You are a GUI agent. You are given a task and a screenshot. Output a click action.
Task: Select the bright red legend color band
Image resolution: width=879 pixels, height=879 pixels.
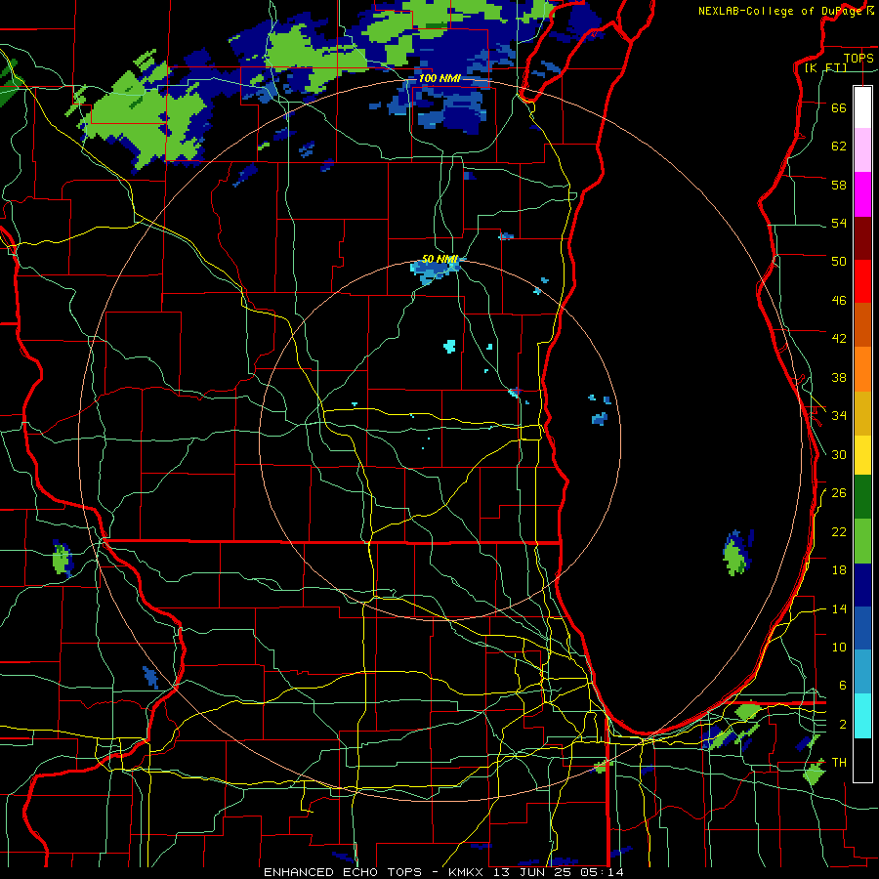pos(862,281)
